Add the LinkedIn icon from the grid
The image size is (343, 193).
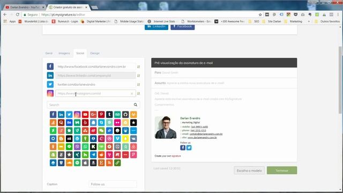[x=61, y=114]
